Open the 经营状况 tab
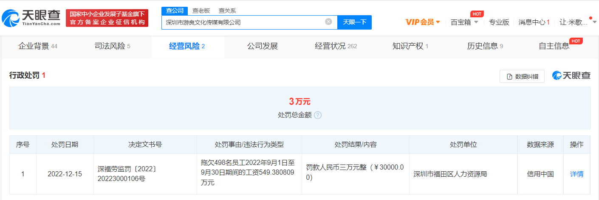The height and width of the screenshot is (200, 599). point(336,46)
